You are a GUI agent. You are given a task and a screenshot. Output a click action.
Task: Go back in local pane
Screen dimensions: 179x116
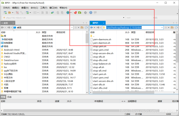click(x=2, y=28)
